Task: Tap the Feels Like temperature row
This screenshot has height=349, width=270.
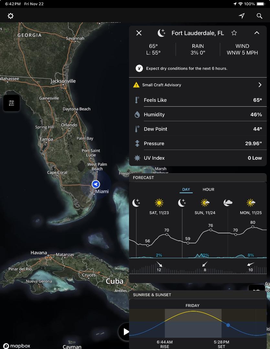Action: point(198,100)
